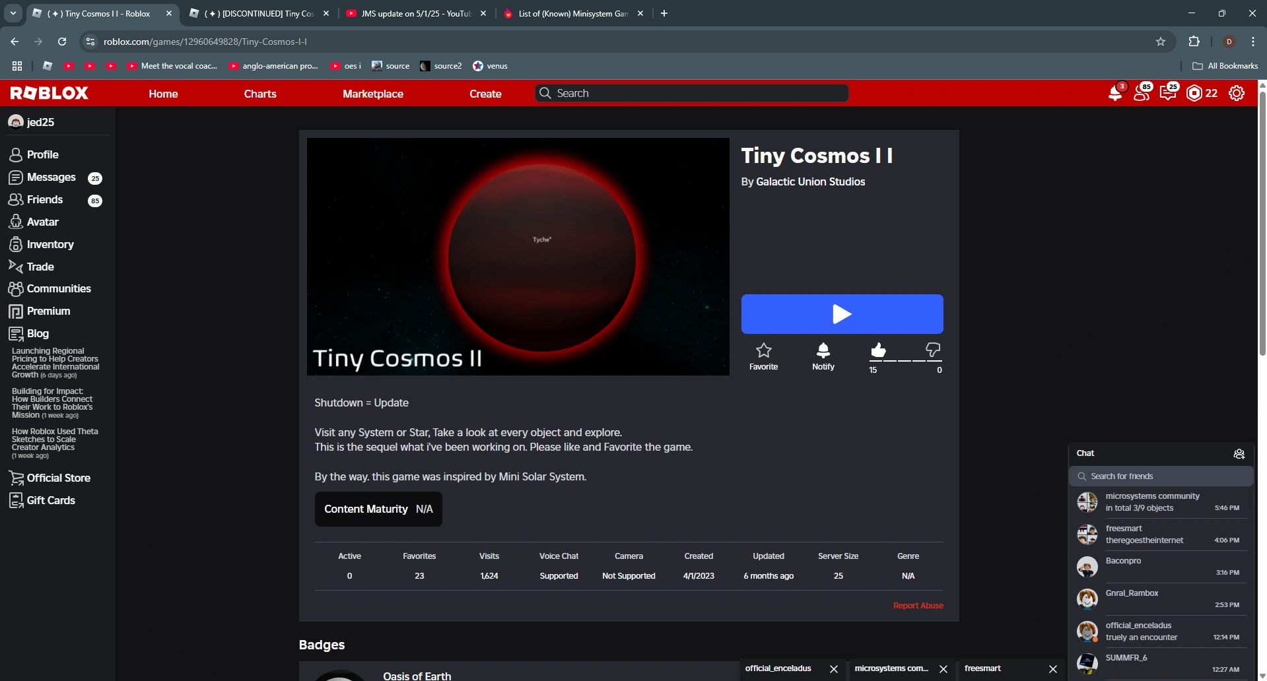Open the notifications bell in the top bar
This screenshot has width=1267, height=681.
click(x=1115, y=93)
